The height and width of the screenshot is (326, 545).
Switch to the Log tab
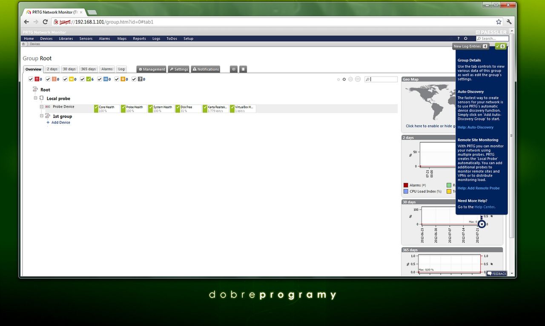[x=121, y=69]
